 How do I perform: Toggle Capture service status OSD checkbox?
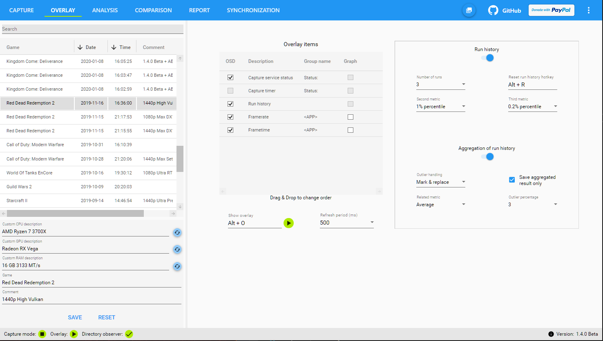click(230, 77)
